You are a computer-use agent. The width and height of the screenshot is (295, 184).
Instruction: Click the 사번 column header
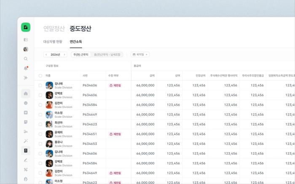click(x=85, y=75)
